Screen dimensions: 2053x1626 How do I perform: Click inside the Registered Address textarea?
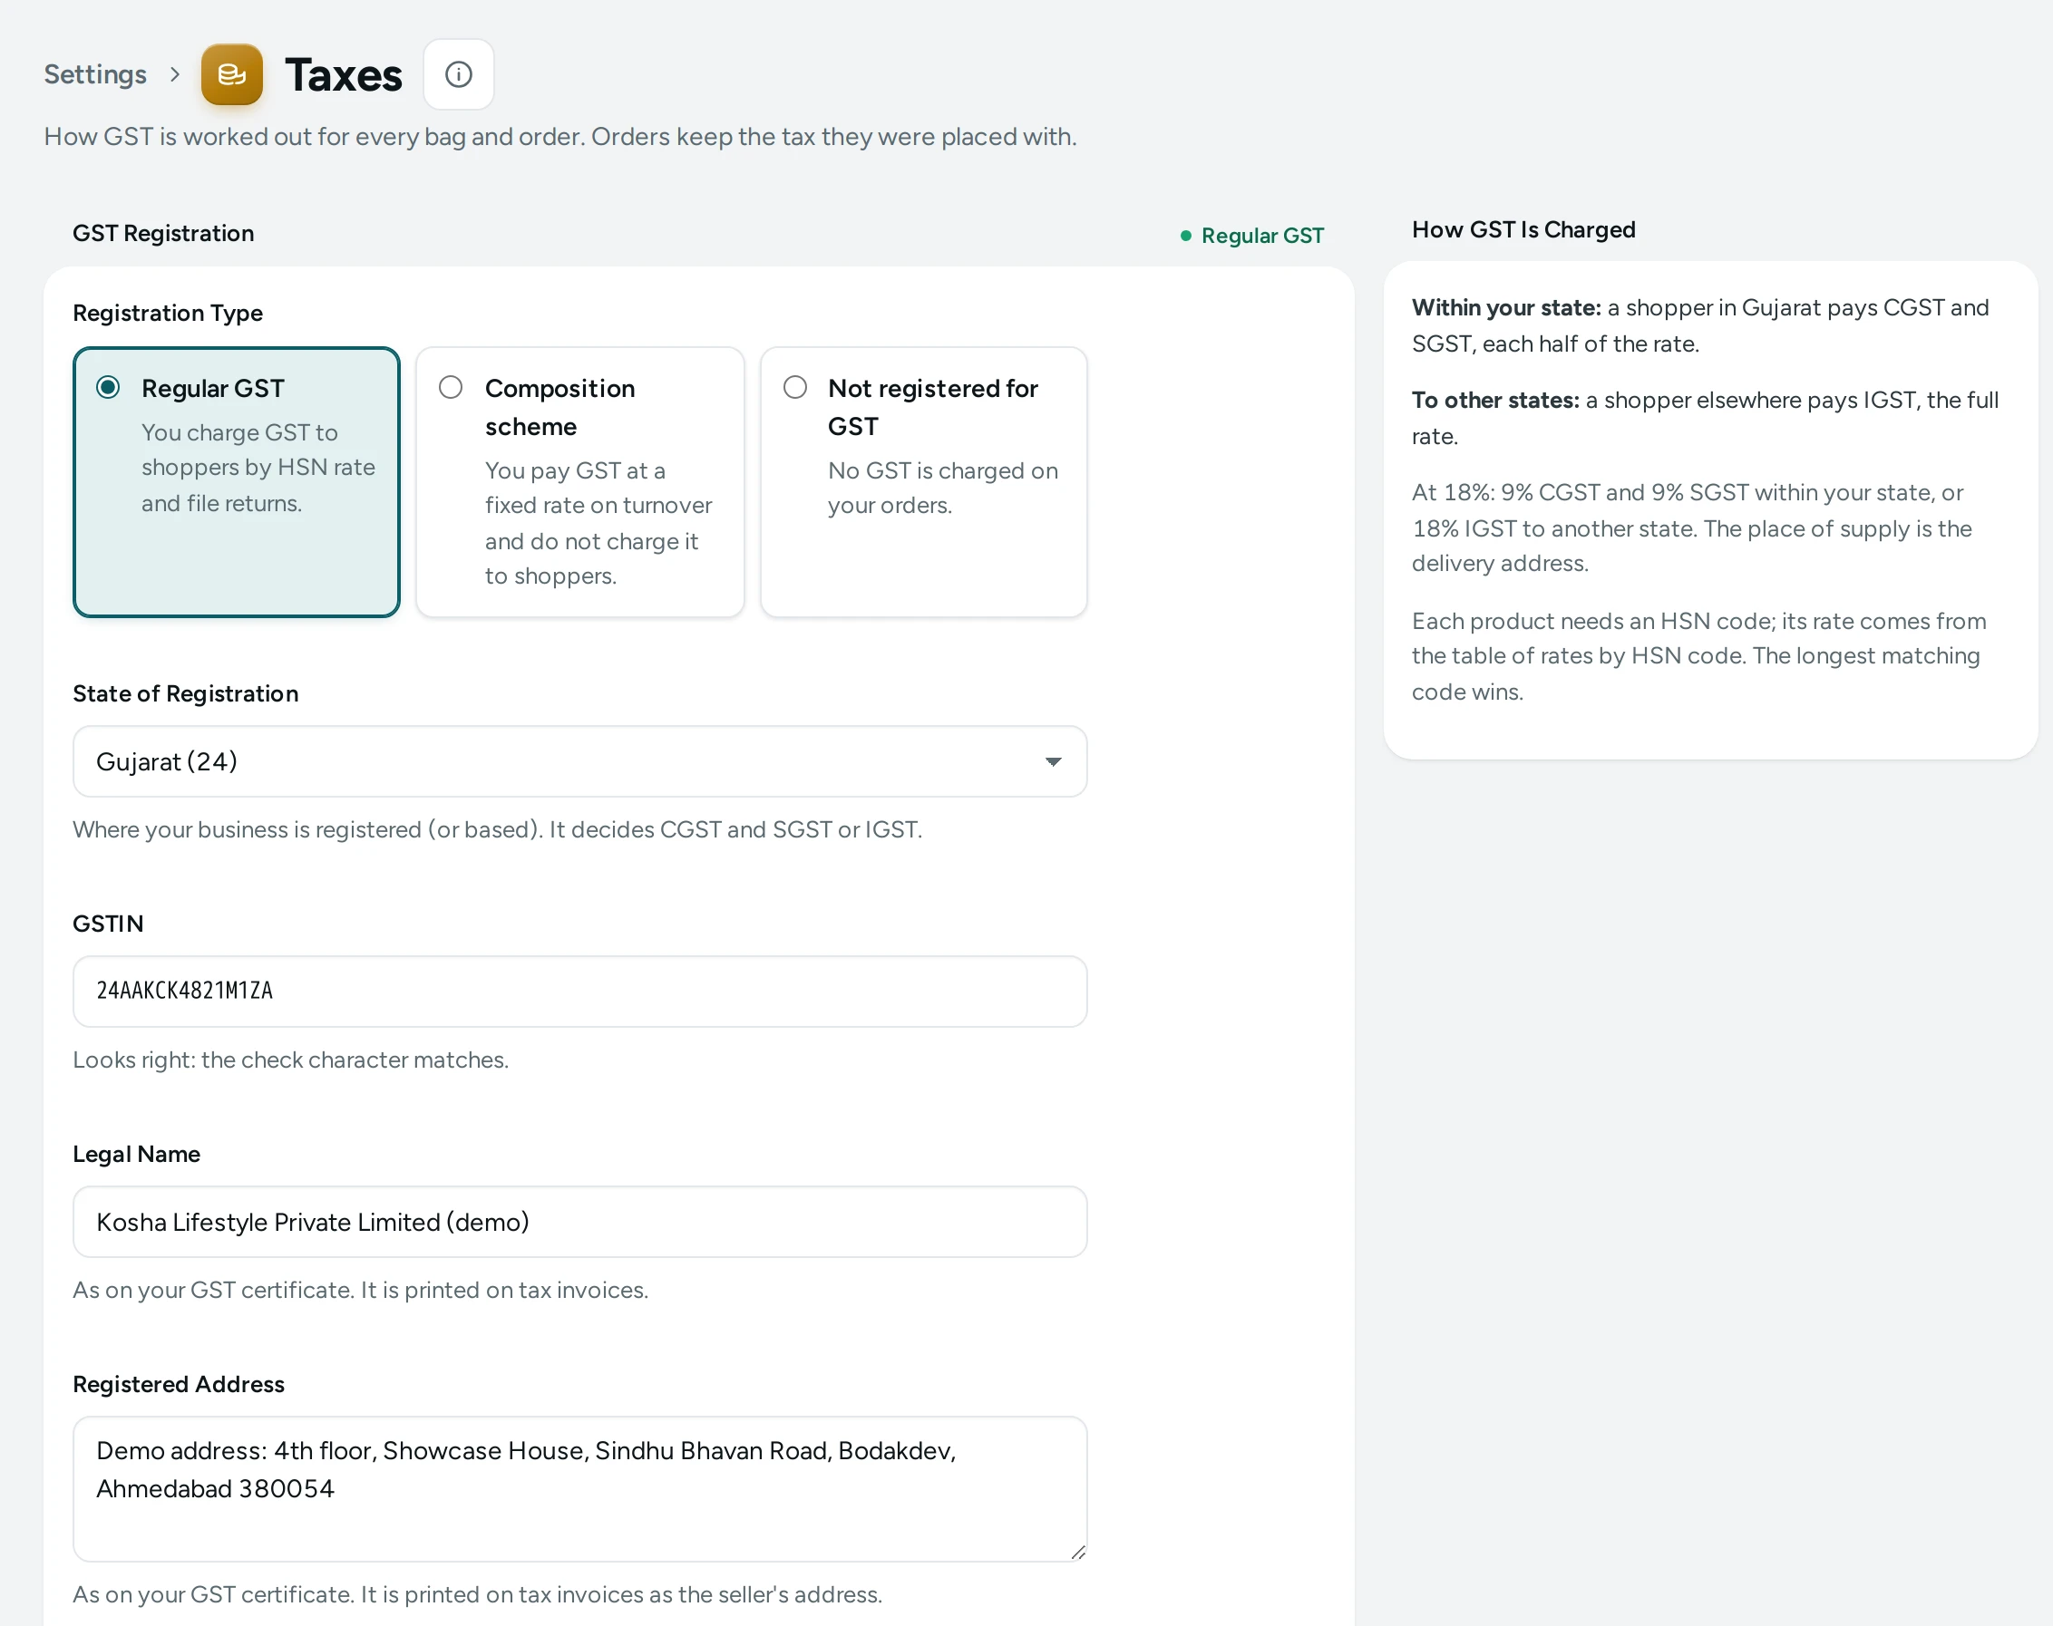pos(580,1489)
